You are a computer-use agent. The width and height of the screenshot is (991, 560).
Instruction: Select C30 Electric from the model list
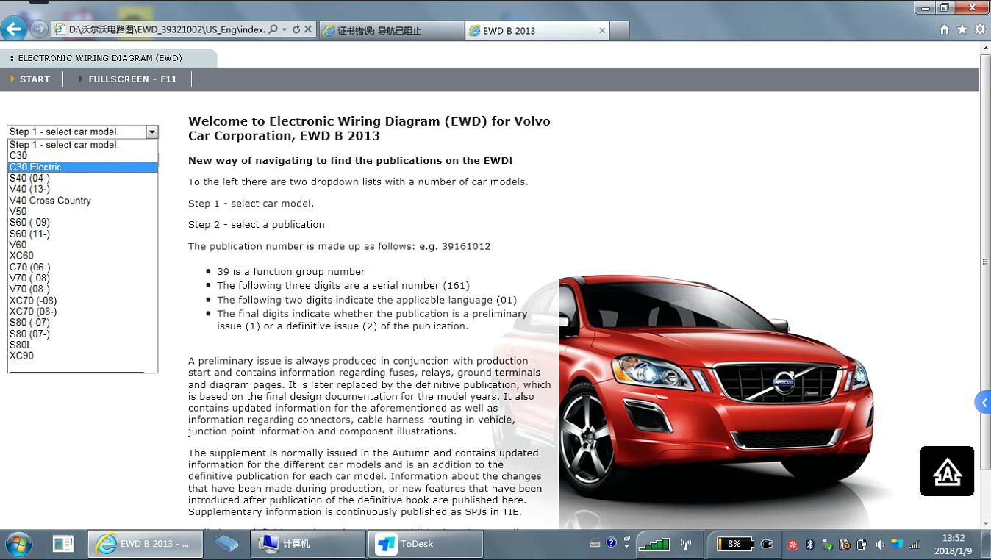pos(82,167)
